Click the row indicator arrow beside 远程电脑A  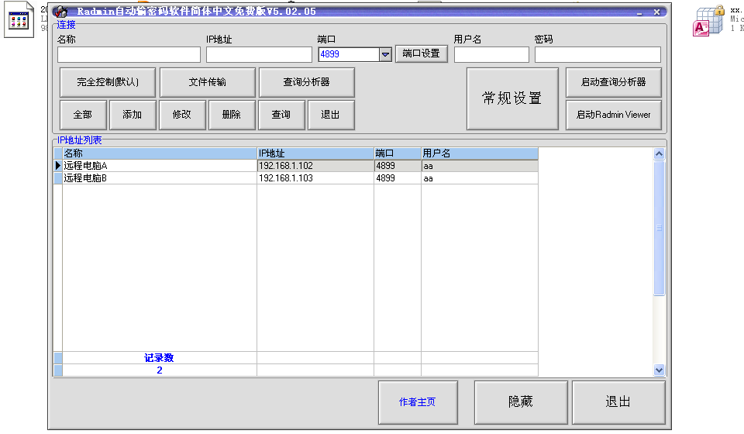58,166
